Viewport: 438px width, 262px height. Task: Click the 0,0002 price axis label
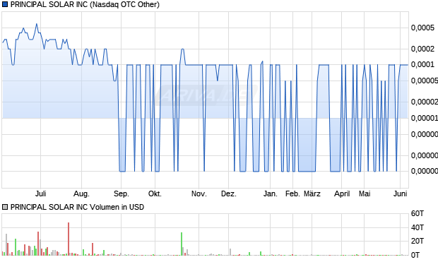point(422,49)
